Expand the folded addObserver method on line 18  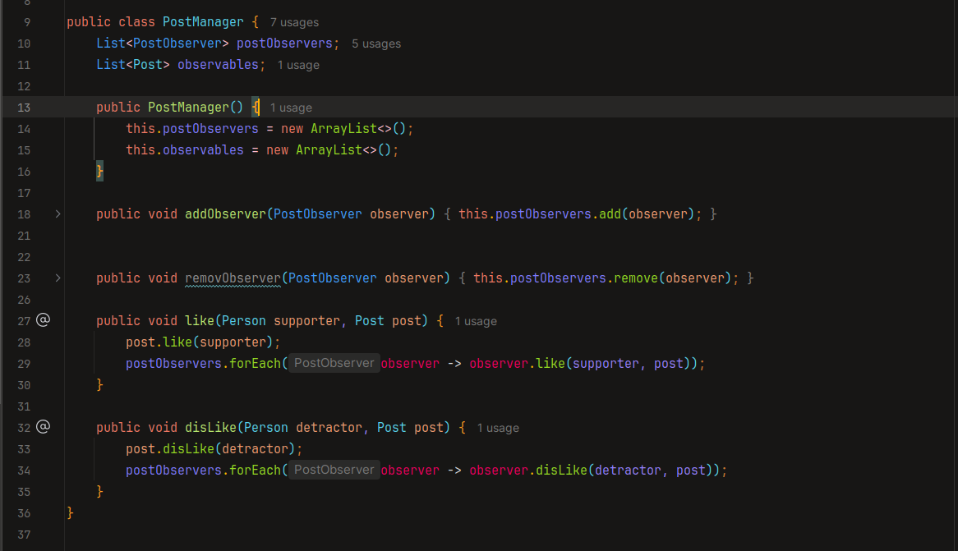pos(58,214)
